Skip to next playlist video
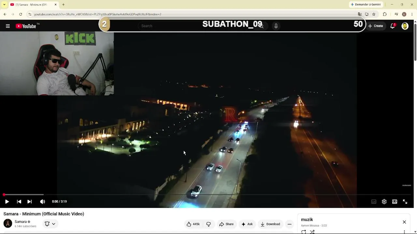This screenshot has width=417, height=234. 29,201
